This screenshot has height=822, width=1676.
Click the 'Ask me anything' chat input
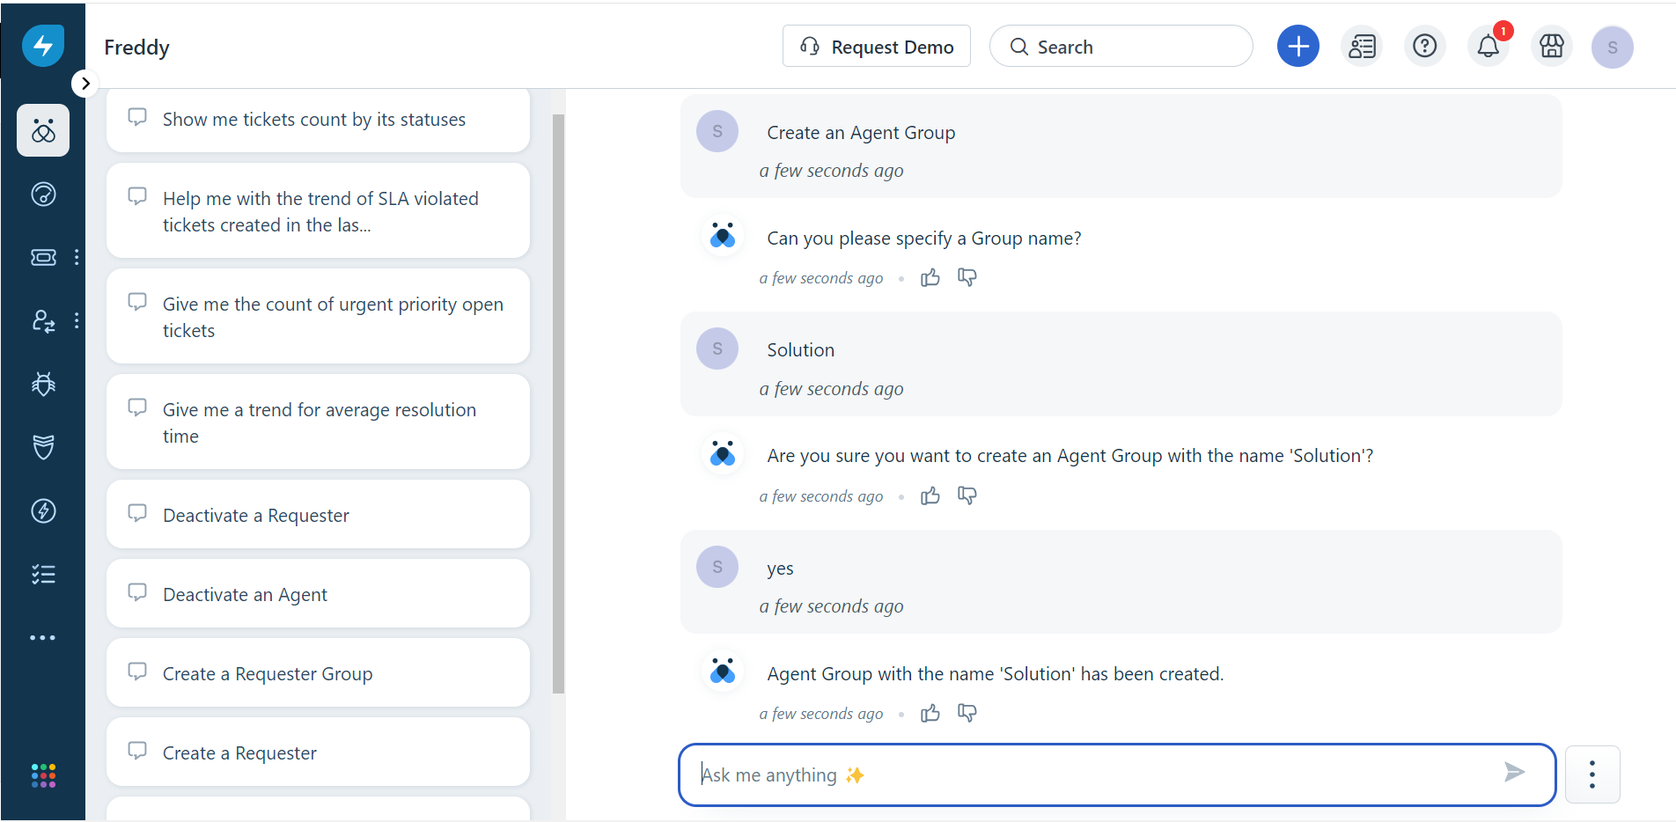pyautogui.click(x=1116, y=774)
